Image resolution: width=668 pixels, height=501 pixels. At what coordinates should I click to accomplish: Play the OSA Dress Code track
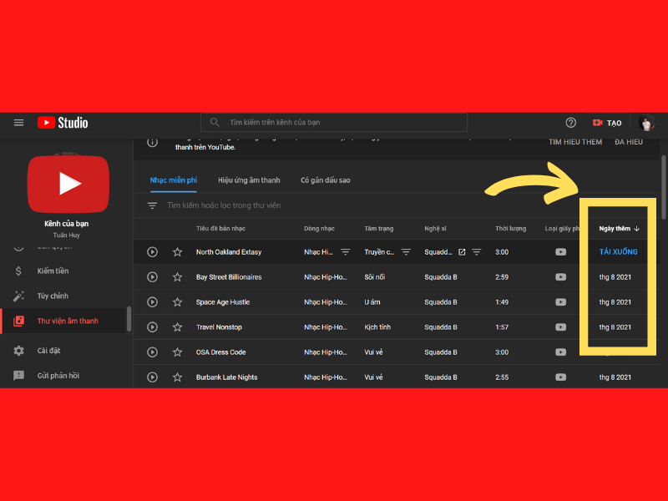tap(152, 352)
